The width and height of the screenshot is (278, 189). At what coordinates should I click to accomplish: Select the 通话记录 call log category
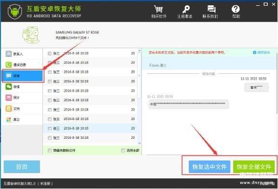coord(22,65)
